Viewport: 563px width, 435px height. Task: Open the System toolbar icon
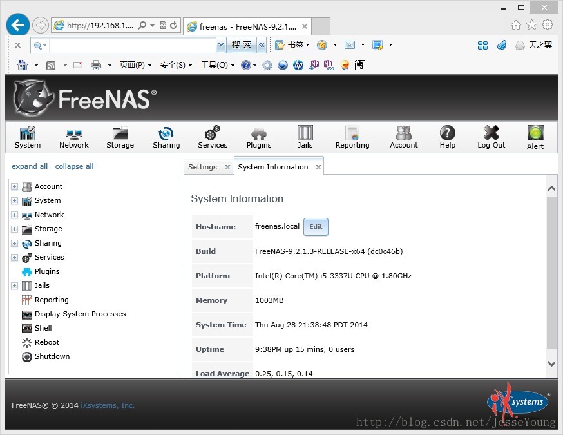tap(28, 137)
